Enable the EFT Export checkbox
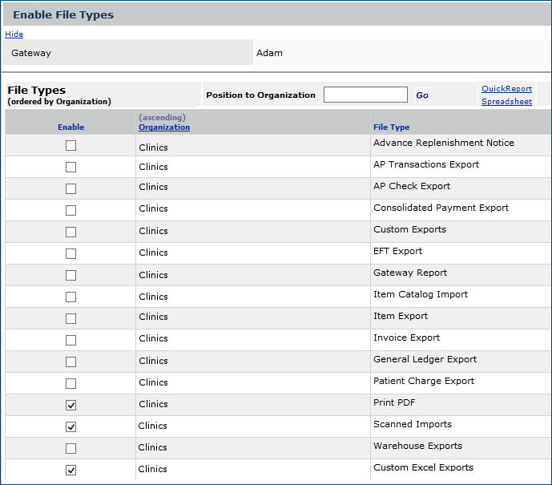The width and height of the screenshot is (552, 485). pos(71,254)
